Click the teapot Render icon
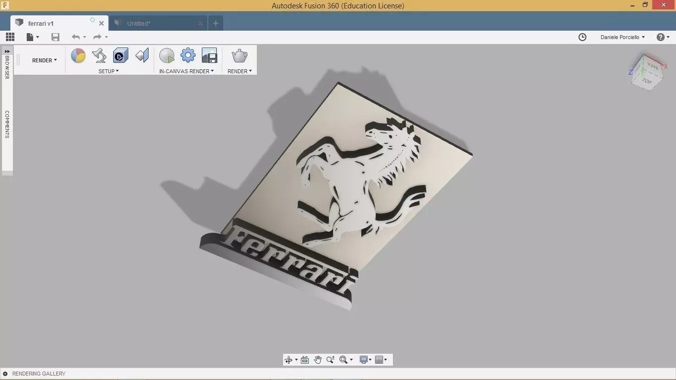This screenshot has width=676, height=380. pyautogui.click(x=240, y=55)
